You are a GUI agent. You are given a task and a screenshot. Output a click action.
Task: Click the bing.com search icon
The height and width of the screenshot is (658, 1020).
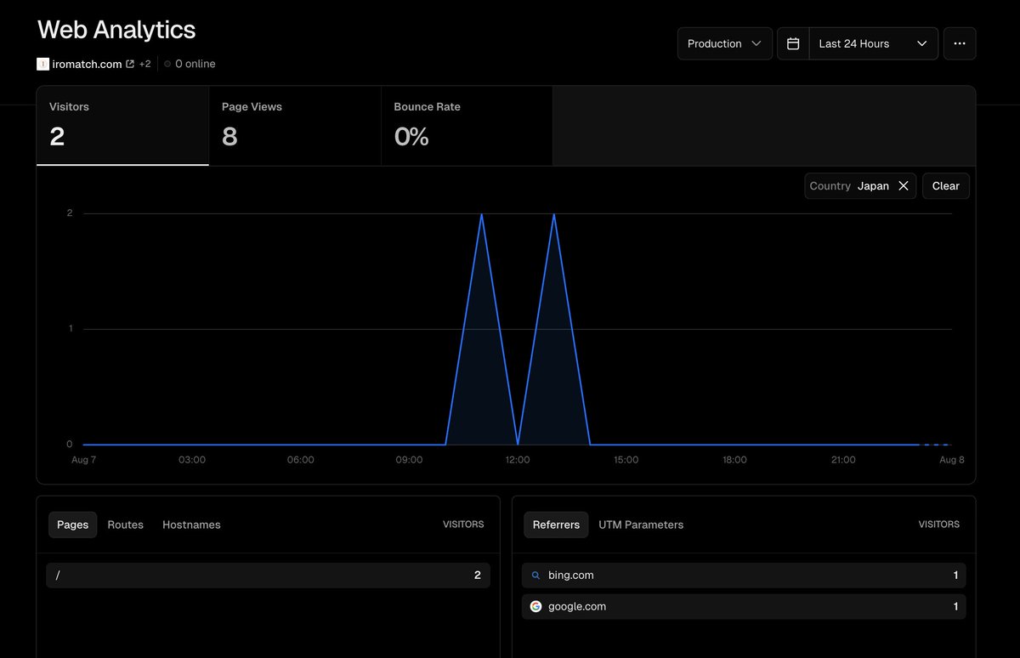click(x=535, y=576)
